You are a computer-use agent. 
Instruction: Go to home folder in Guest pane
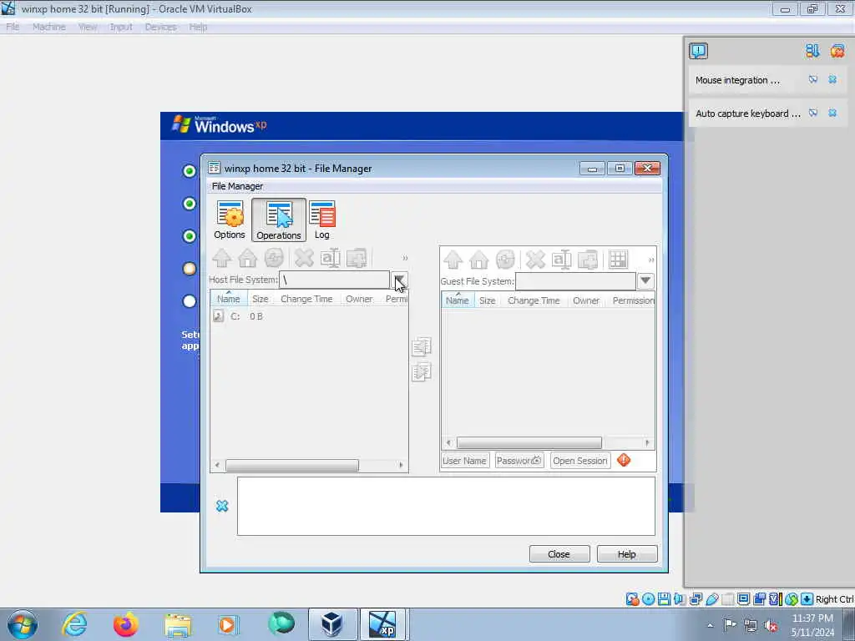pos(478,260)
